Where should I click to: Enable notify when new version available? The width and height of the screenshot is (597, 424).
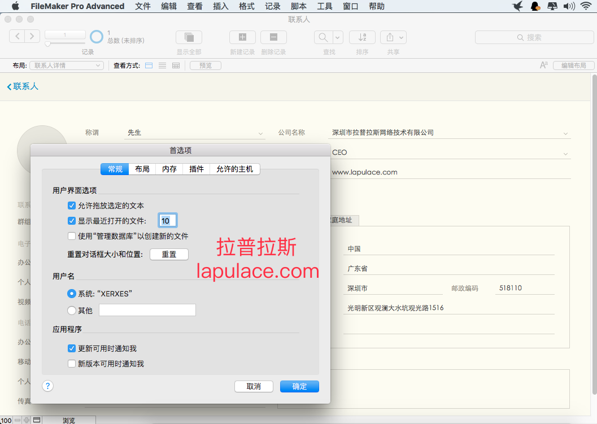tap(72, 364)
